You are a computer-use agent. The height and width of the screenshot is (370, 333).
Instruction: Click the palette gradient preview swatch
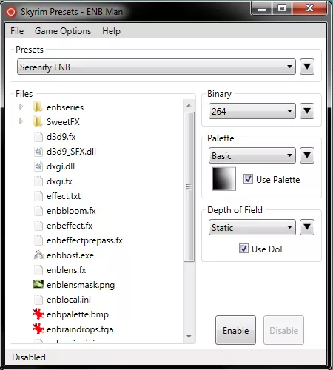[224, 179]
